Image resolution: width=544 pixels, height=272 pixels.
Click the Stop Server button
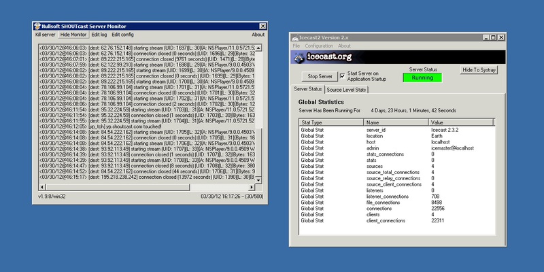coord(320,76)
